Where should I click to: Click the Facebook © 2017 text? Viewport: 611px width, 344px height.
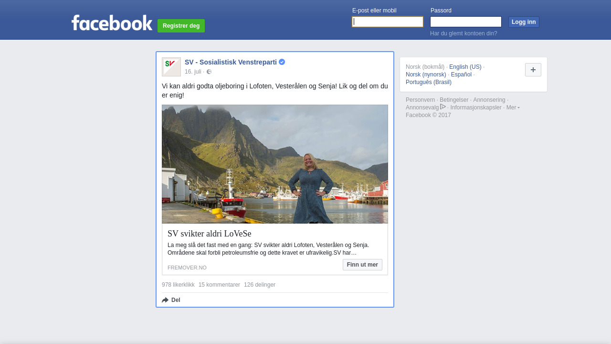tap(428, 115)
